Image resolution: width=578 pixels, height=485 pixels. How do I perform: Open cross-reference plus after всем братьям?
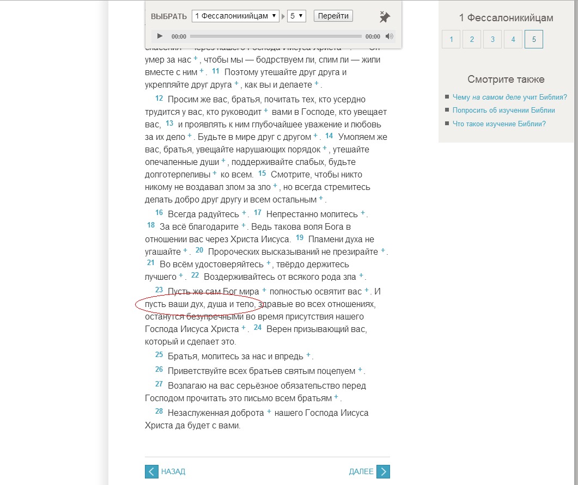336,397
